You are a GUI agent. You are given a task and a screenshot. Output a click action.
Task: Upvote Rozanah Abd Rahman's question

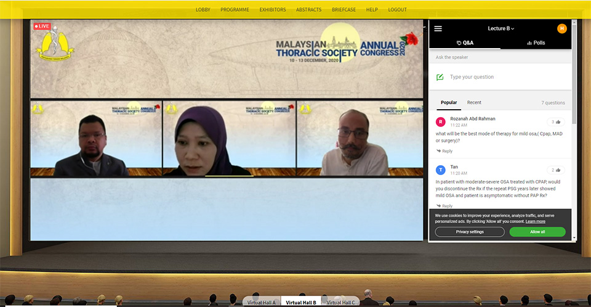pos(556,122)
